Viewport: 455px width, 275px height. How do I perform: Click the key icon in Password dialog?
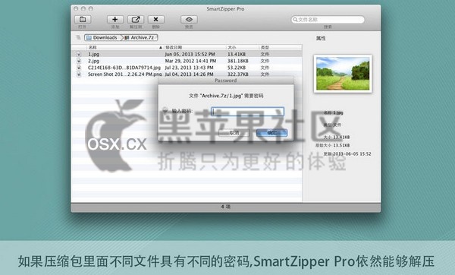(x=165, y=111)
